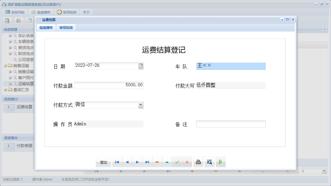331x186 pixels.
Task: Click the 增加 add record button
Action: click(103, 162)
